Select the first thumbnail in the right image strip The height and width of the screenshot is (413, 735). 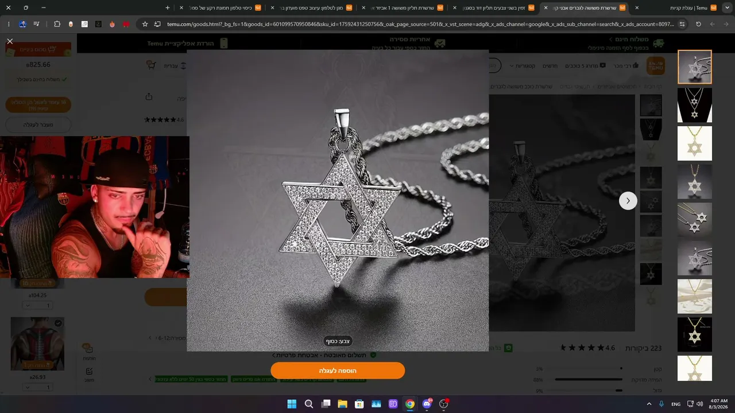pyautogui.click(x=695, y=67)
